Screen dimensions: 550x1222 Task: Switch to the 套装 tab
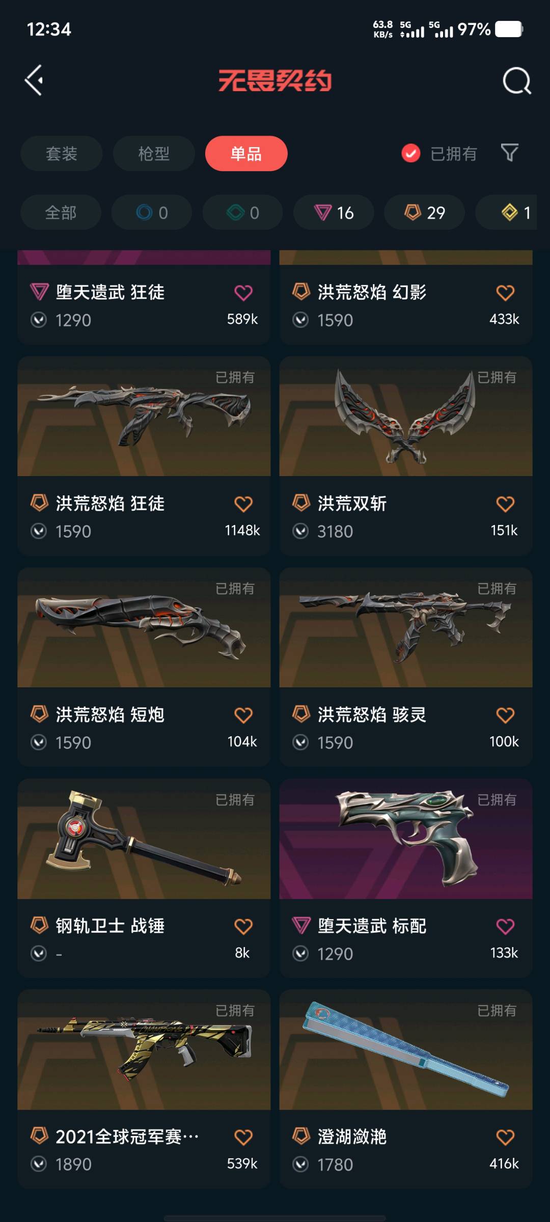[62, 153]
